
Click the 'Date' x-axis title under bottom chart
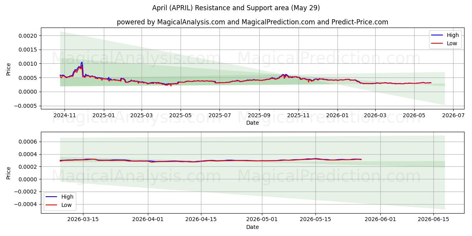coord(253,227)
